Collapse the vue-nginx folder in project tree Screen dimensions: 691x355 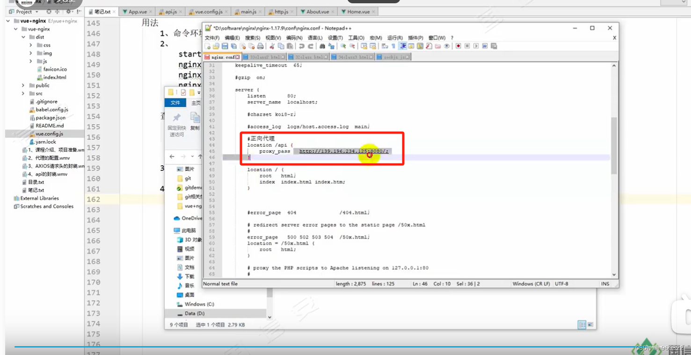pyautogui.click(x=16, y=29)
